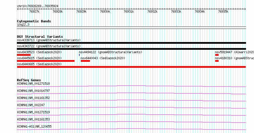
Task: Click the small blue mark under nsv4494122
Action: [79, 55]
